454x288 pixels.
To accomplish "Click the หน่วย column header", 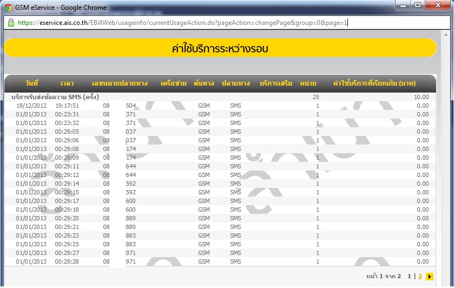I will (x=308, y=83).
